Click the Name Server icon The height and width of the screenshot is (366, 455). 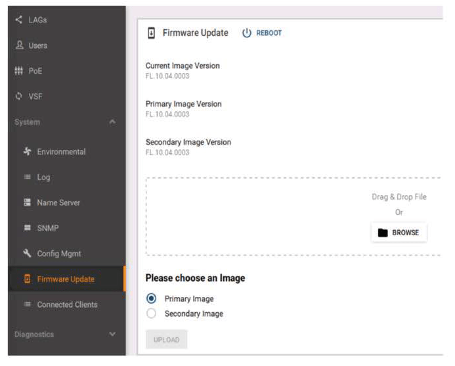click(28, 202)
